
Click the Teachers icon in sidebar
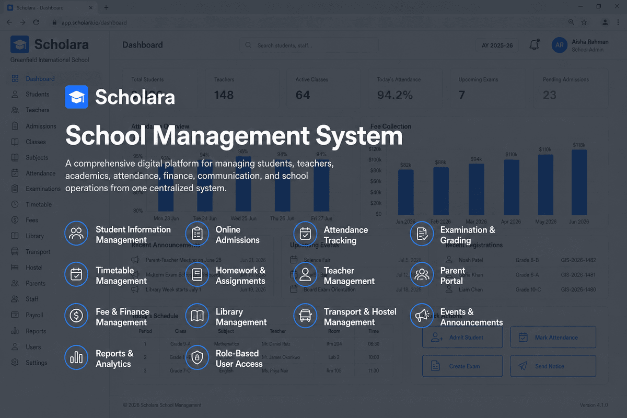point(15,110)
